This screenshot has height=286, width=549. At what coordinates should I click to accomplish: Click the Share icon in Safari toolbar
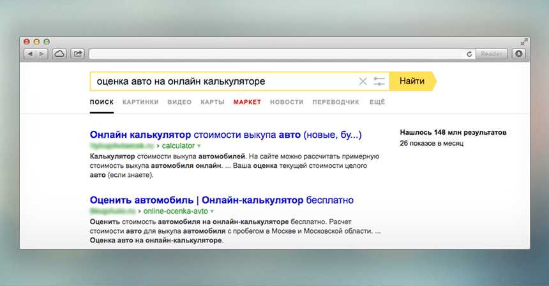tap(77, 54)
